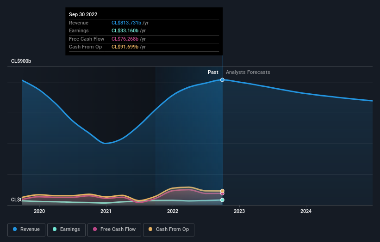The width and height of the screenshot is (380, 242).
Task: Select the 2022 axis label
Action: pos(173,211)
